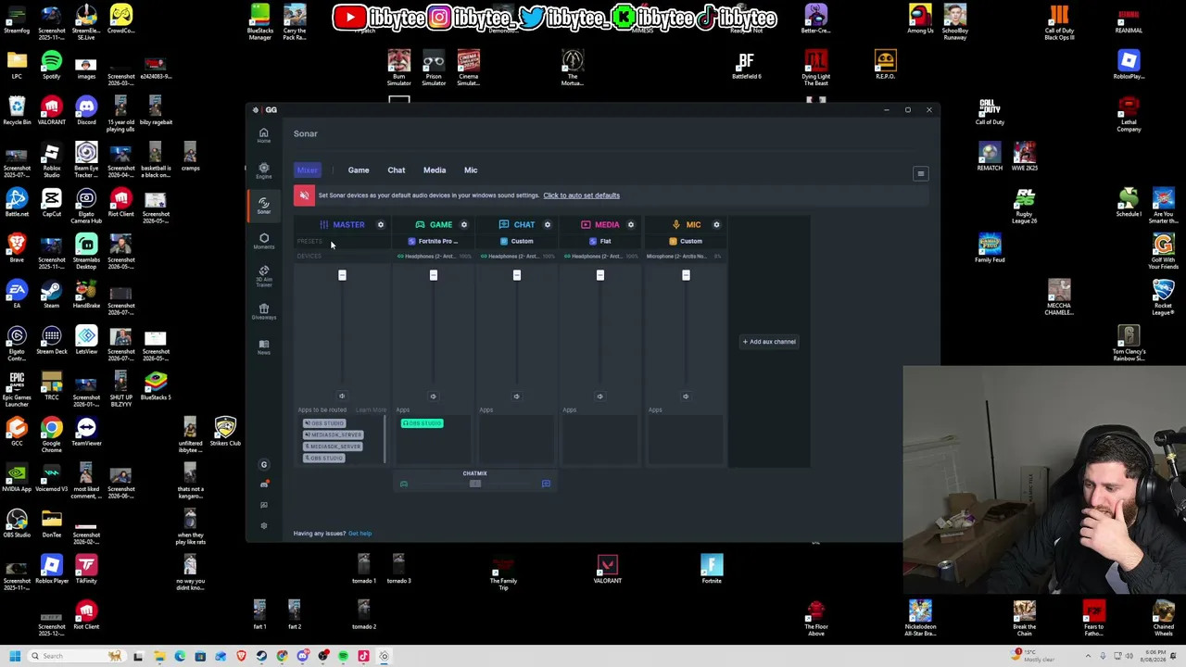
Task: Open the Media output device dropdown
Action: [x=600, y=256]
